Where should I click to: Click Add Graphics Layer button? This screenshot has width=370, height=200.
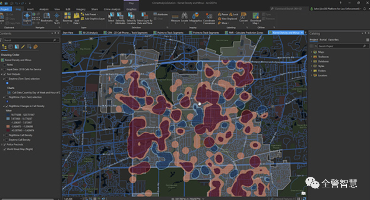[x=93, y=19]
